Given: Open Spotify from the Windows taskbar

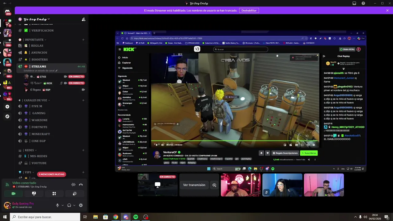Looking at the screenshot, I should pos(136,217).
